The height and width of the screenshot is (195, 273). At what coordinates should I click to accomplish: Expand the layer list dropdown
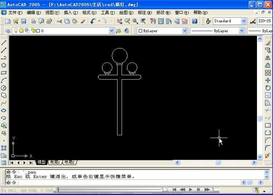click(111, 31)
